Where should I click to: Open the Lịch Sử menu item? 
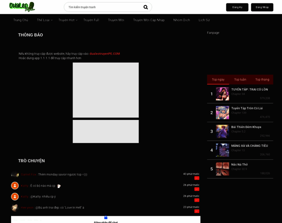[x=204, y=20]
